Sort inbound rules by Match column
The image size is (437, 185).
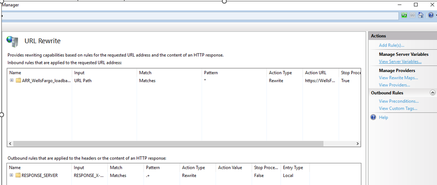[169, 73]
